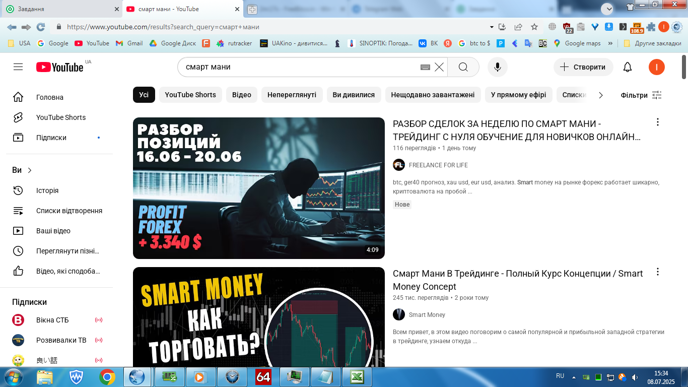
Task: Open more actions for РАЗБОР СДЕЛОК video
Action: tap(657, 122)
